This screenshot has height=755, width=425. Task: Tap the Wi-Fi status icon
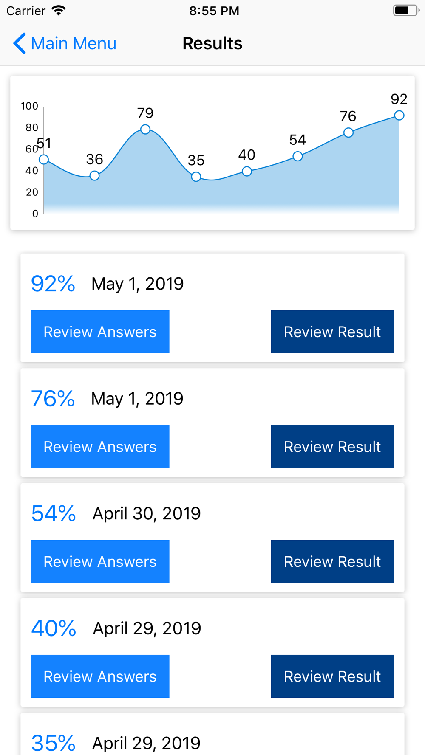point(59,11)
